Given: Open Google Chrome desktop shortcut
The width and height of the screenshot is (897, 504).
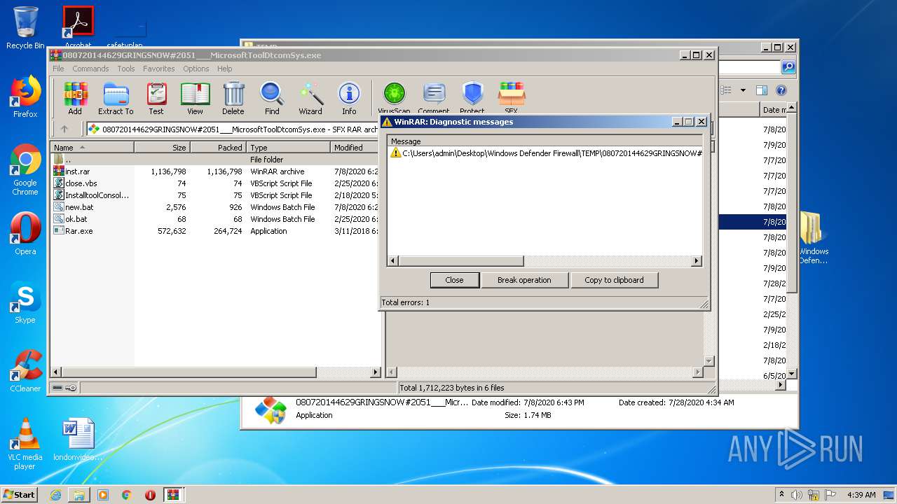Looking at the screenshot, I should [25, 170].
